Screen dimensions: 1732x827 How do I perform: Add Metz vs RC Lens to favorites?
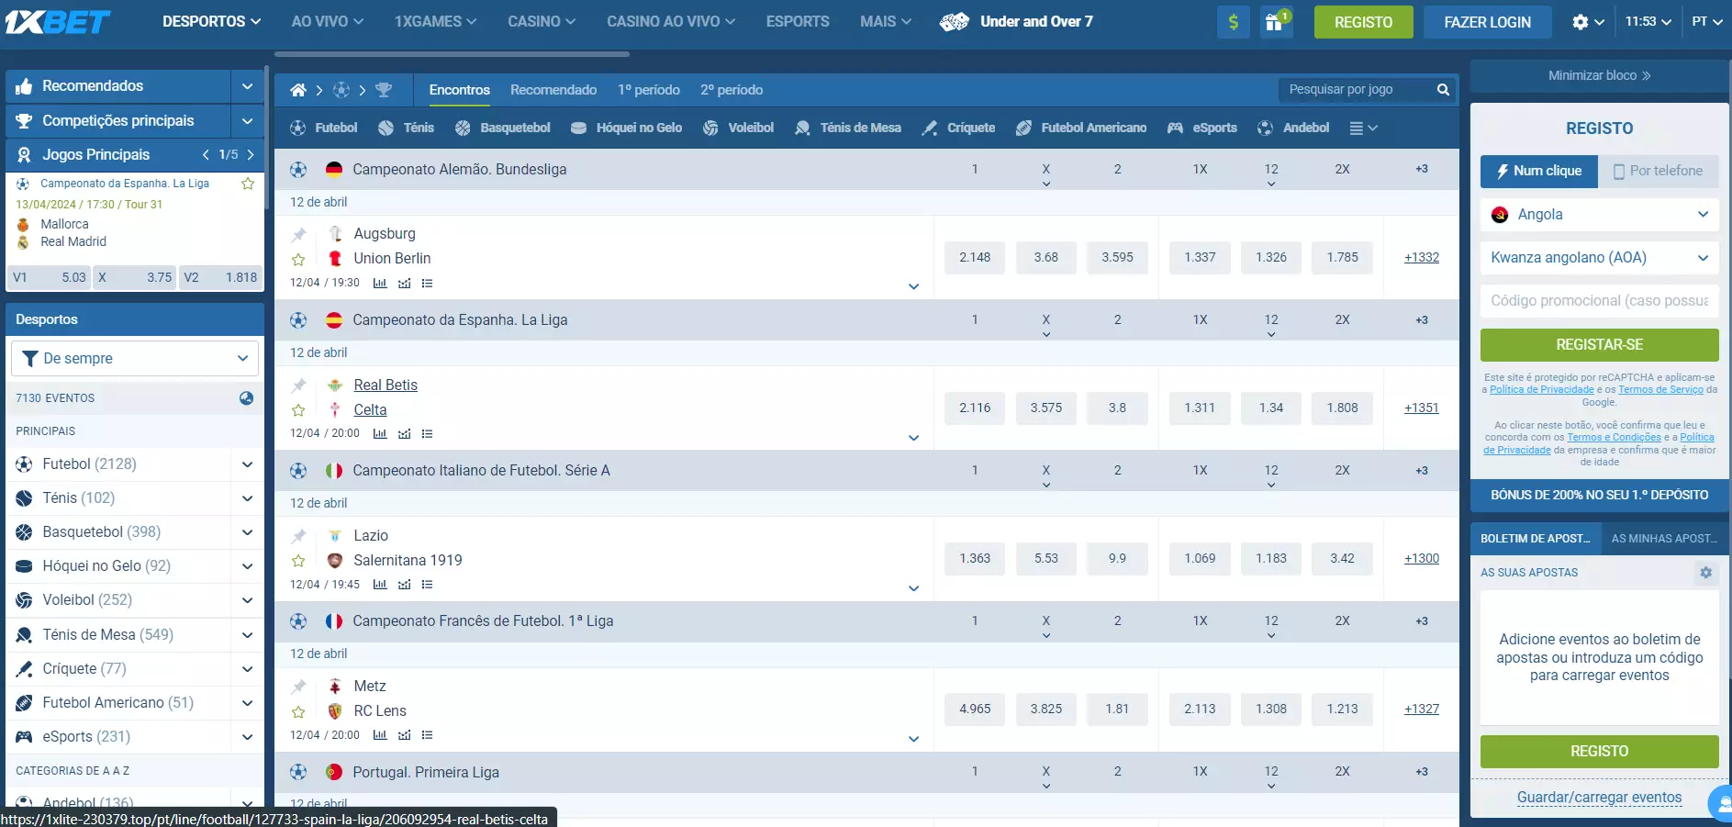coord(298,711)
